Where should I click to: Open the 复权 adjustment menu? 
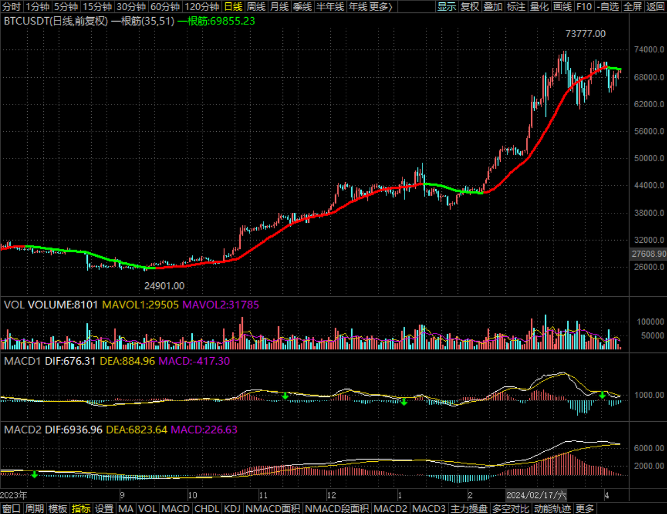tap(470, 7)
